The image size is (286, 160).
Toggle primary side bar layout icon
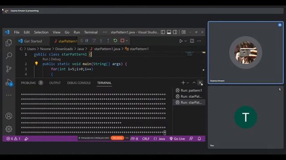[x=163, y=32]
